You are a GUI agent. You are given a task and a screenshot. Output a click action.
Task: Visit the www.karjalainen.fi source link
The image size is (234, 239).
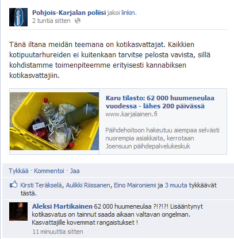131,114
